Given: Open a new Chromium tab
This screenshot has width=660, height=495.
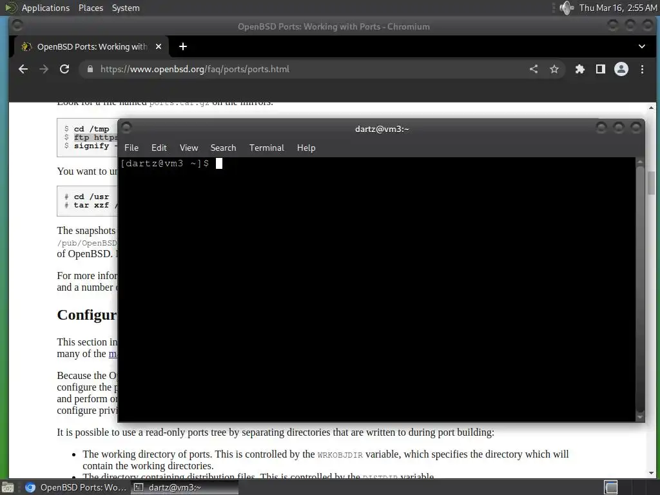Looking at the screenshot, I should tap(182, 46).
